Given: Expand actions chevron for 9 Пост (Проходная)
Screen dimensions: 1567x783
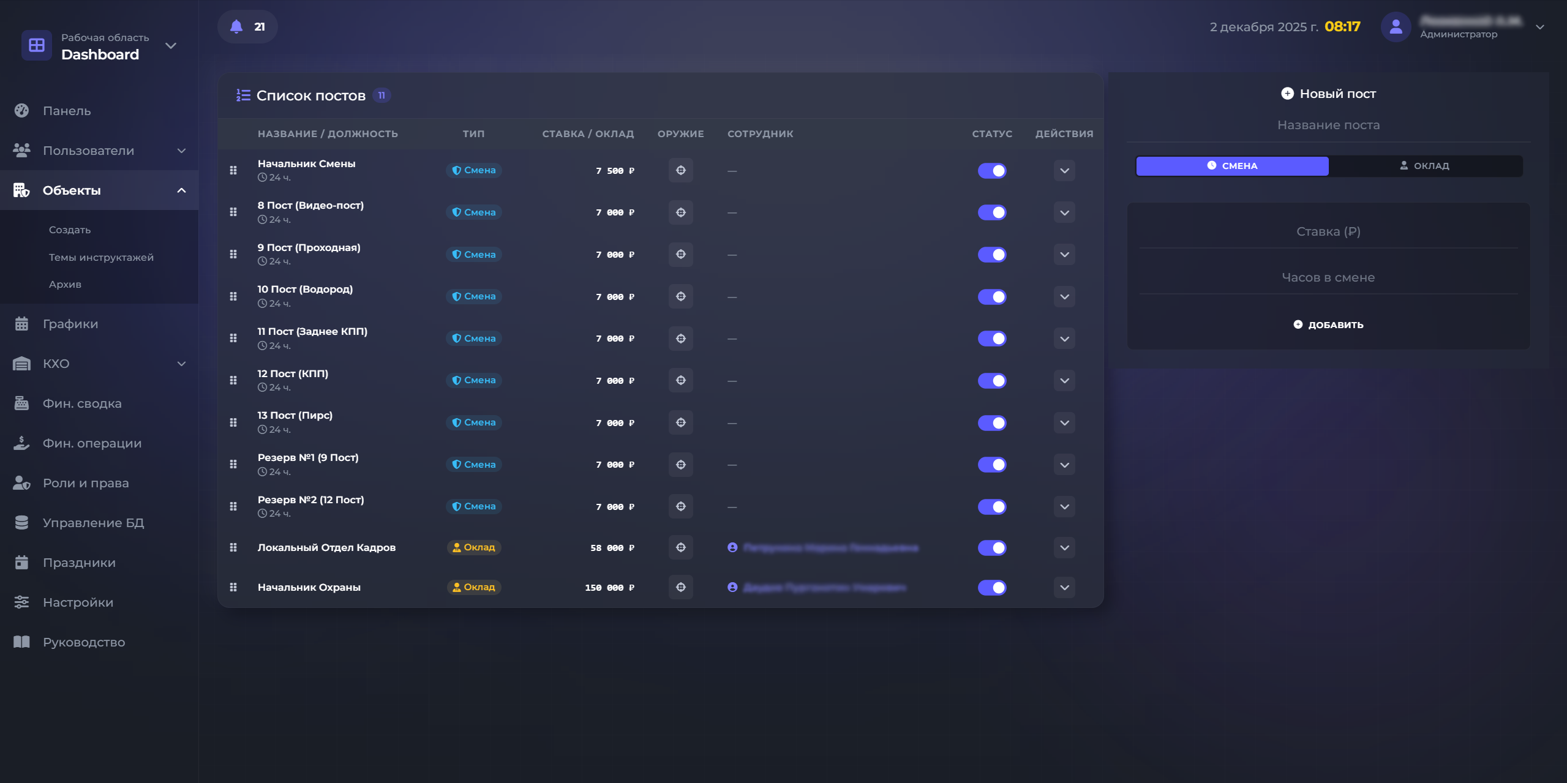Looking at the screenshot, I should coord(1064,255).
